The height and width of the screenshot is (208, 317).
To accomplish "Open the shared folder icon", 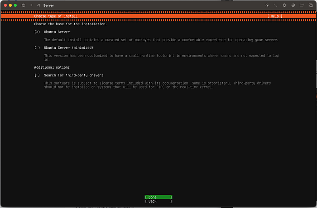I will tap(302, 5).
